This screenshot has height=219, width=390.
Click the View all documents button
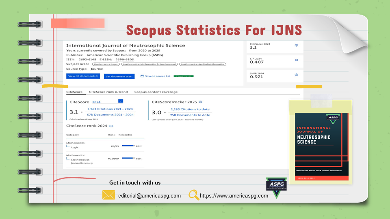coord(83,76)
